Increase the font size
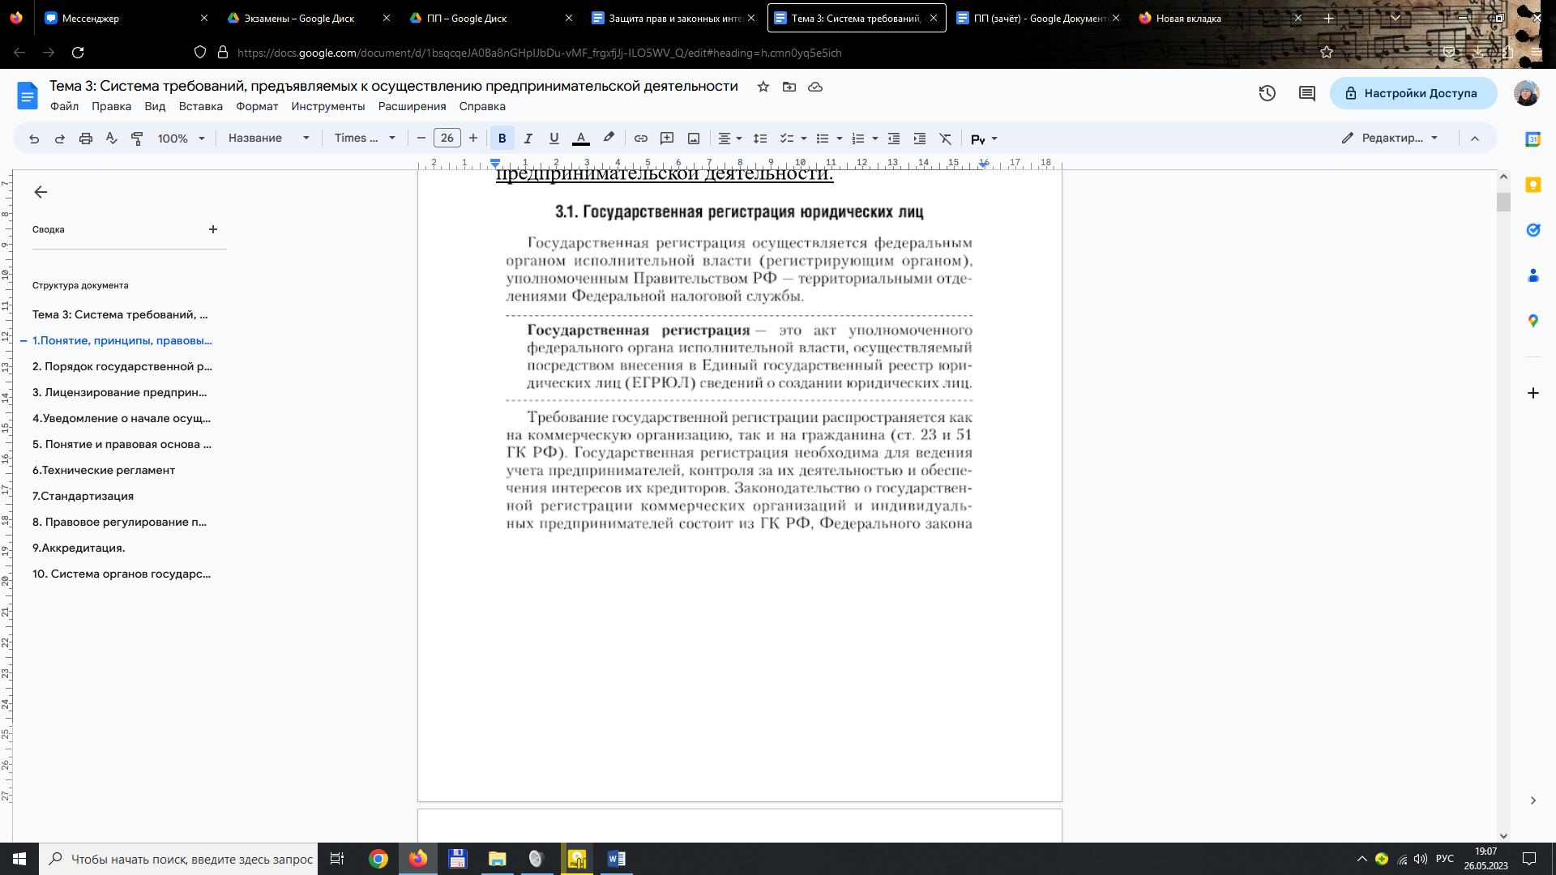Viewport: 1556px width, 875px height. tap(473, 139)
